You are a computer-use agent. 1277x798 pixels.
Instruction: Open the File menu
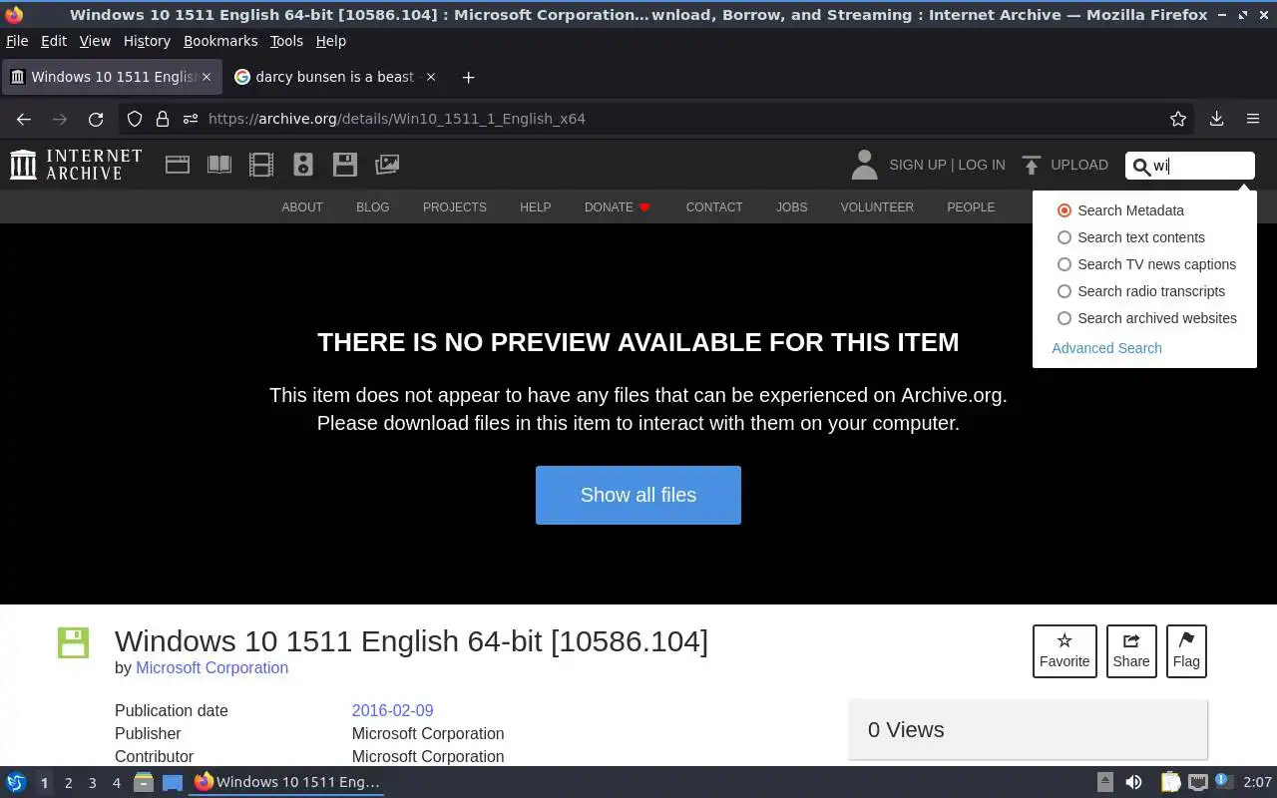[17, 41]
